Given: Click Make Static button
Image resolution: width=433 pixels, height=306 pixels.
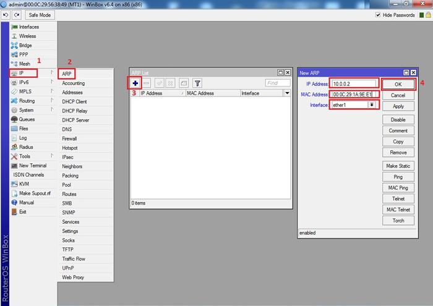Looking at the screenshot, I should pyautogui.click(x=398, y=166).
